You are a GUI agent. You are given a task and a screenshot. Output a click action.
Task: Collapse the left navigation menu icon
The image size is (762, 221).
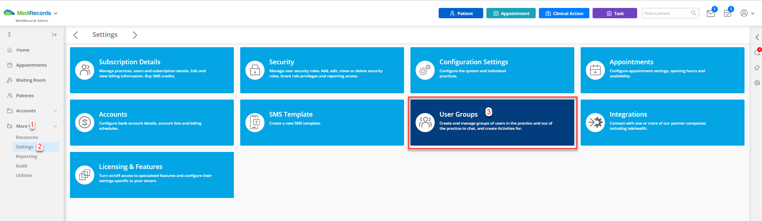[x=54, y=35]
